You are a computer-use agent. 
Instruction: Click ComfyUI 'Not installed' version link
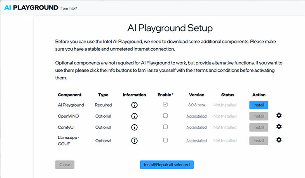(x=197, y=127)
